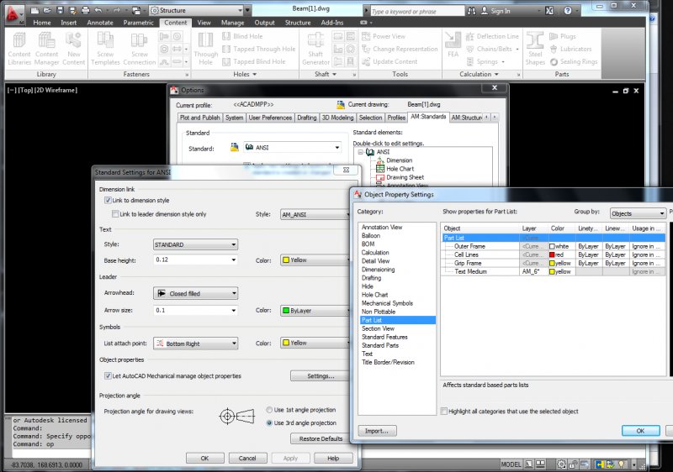673x472 pixels.
Task: Switch to Home ribbon tab
Action: 41,23
